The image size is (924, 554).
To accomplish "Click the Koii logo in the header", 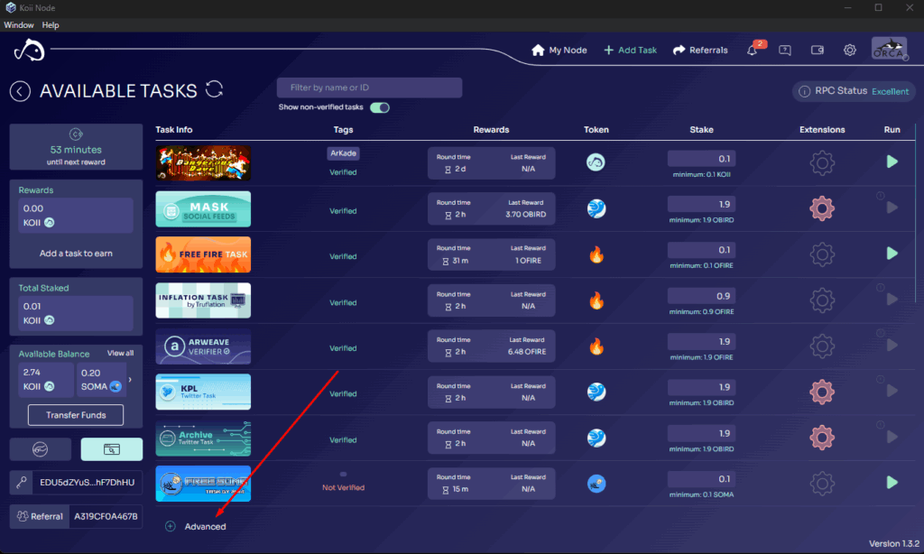I will 30,51.
